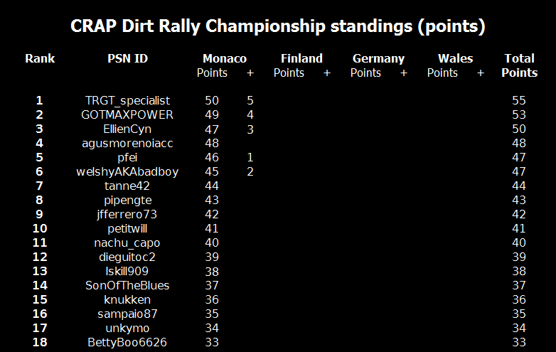Click the SonOfTheBlues entry
Image resolution: width=556 pixels, height=352 pixels.
pyautogui.click(x=127, y=286)
